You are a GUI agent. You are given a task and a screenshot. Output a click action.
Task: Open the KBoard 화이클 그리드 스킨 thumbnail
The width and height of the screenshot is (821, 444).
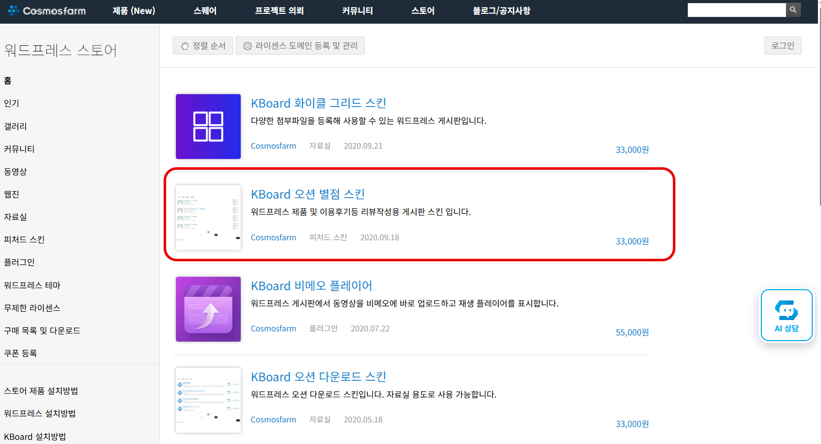[x=208, y=127]
